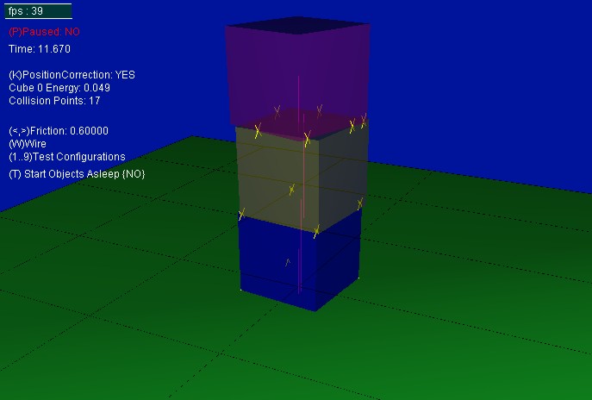Click the (W)Wire option text
592x400 pixels.
pos(28,144)
